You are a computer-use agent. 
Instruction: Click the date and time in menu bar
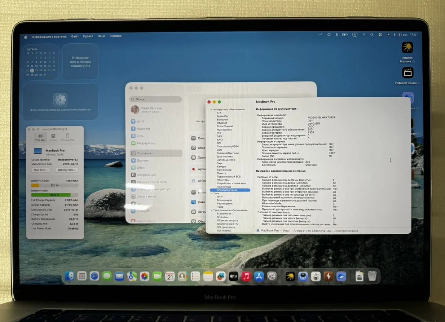[x=405, y=35]
